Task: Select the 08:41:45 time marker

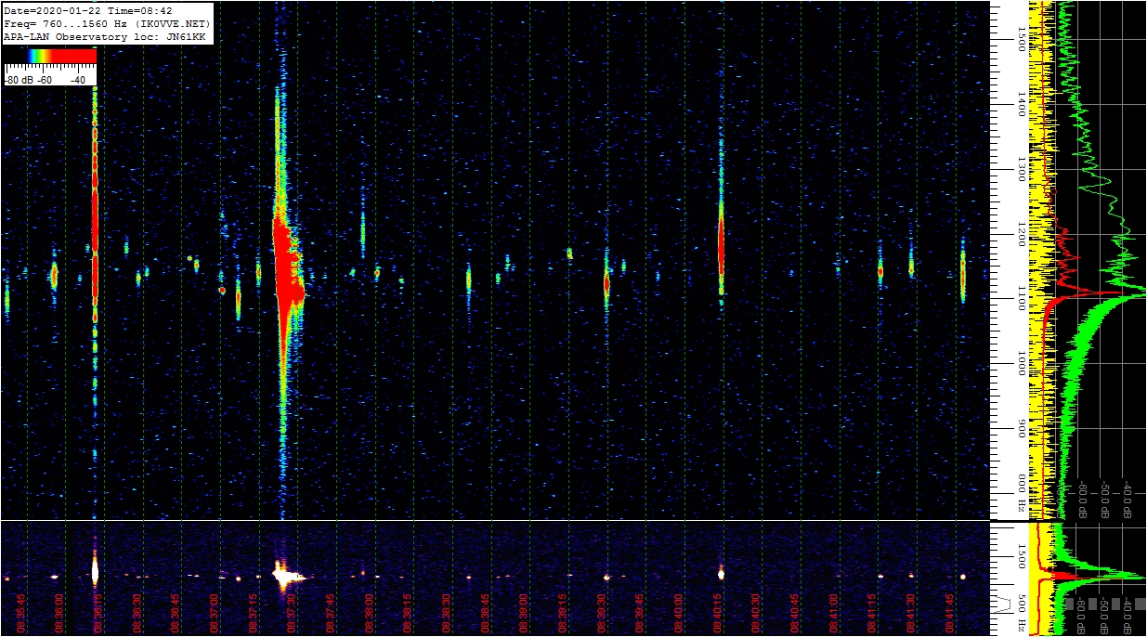Action: (x=949, y=613)
